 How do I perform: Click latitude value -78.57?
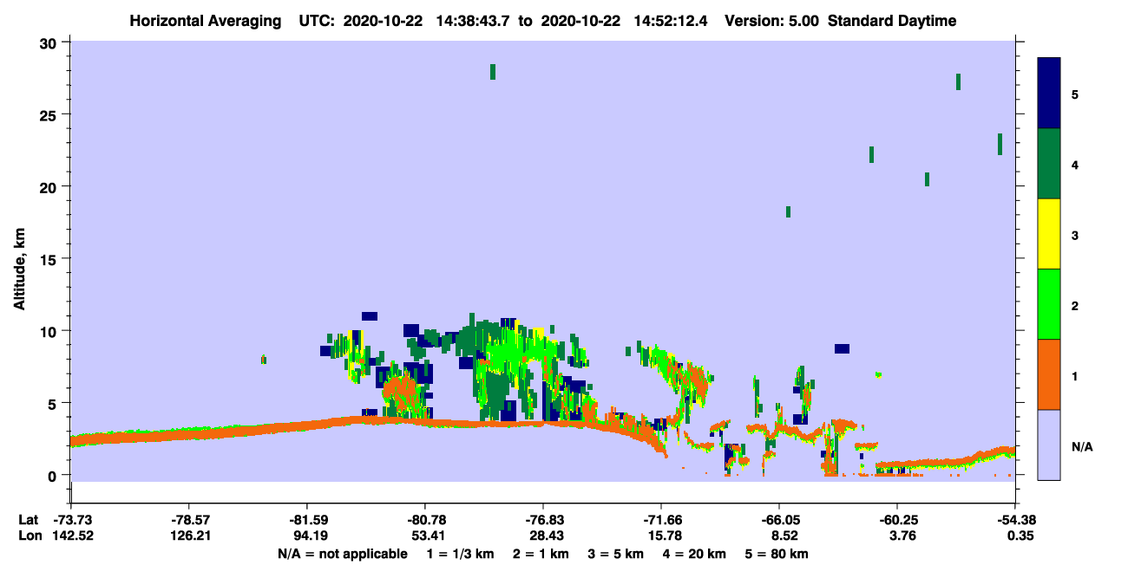pyautogui.click(x=189, y=520)
